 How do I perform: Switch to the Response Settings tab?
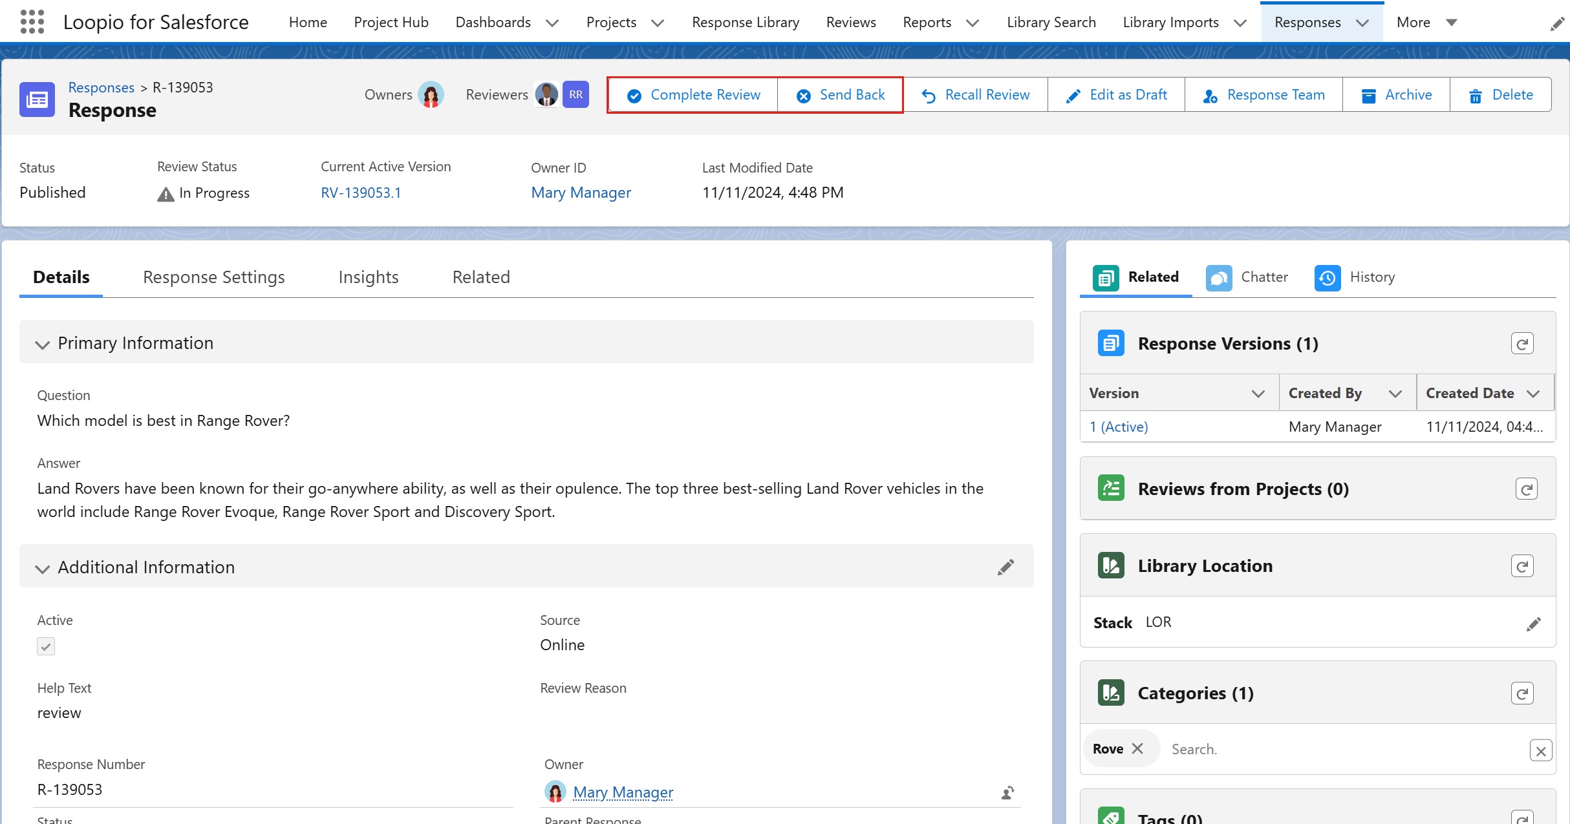(x=214, y=277)
